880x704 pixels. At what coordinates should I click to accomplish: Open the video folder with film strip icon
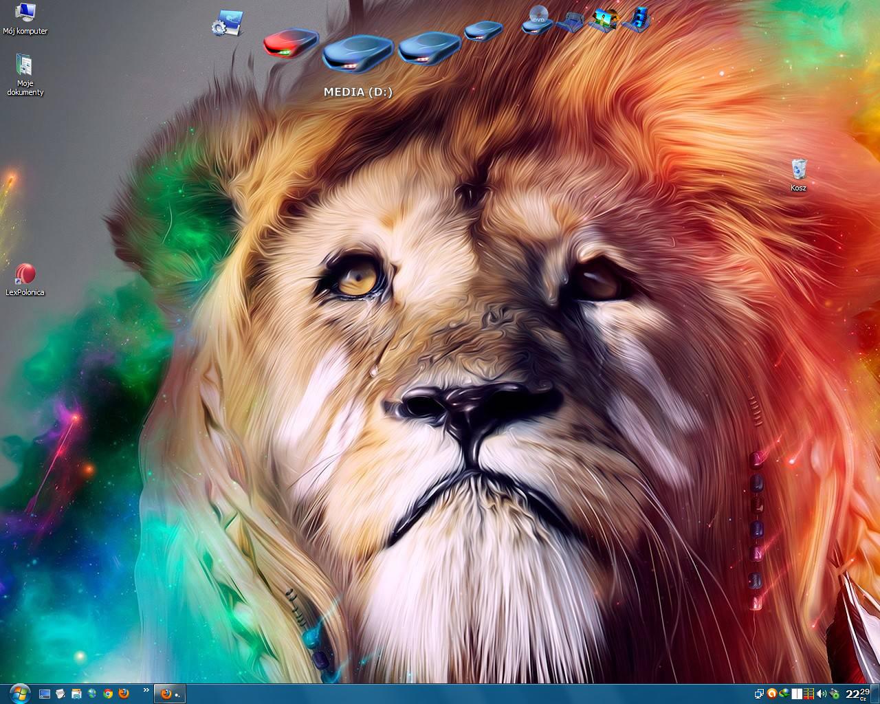click(637, 19)
